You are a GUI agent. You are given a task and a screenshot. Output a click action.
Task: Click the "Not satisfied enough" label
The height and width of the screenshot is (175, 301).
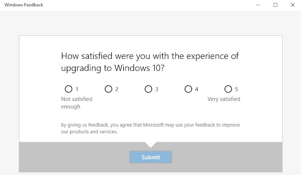(77, 103)
